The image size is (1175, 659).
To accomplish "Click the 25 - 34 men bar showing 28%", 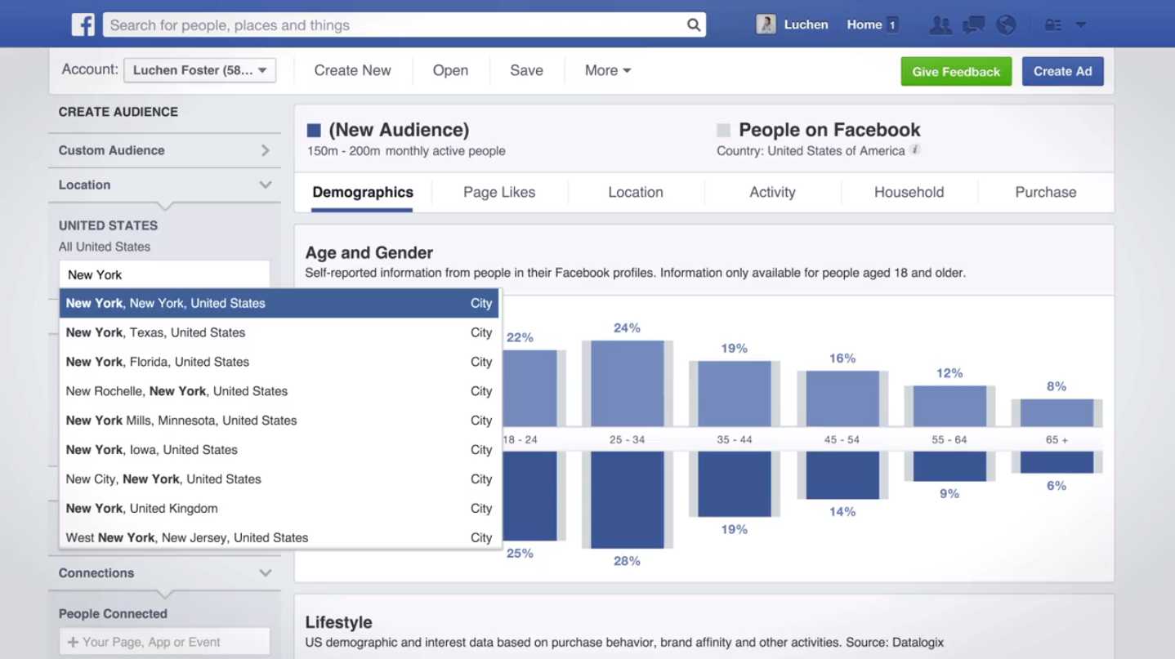I will click(627, 499).
